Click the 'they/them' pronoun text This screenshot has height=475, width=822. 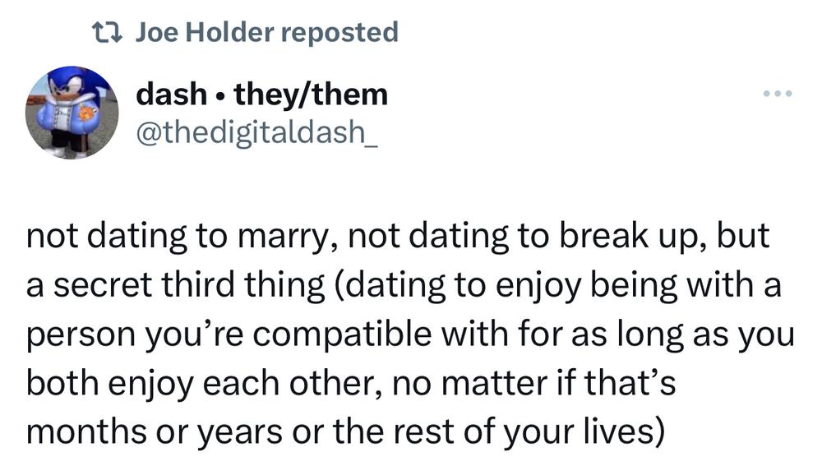pos(311,95)
